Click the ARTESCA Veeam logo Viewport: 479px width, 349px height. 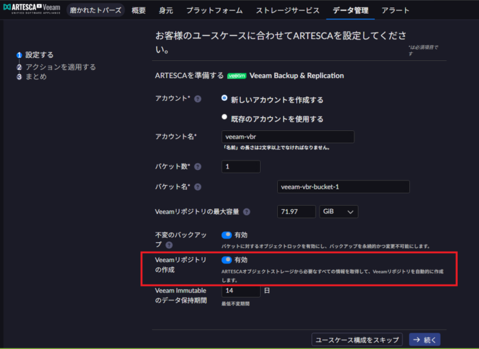click(31, 9)
